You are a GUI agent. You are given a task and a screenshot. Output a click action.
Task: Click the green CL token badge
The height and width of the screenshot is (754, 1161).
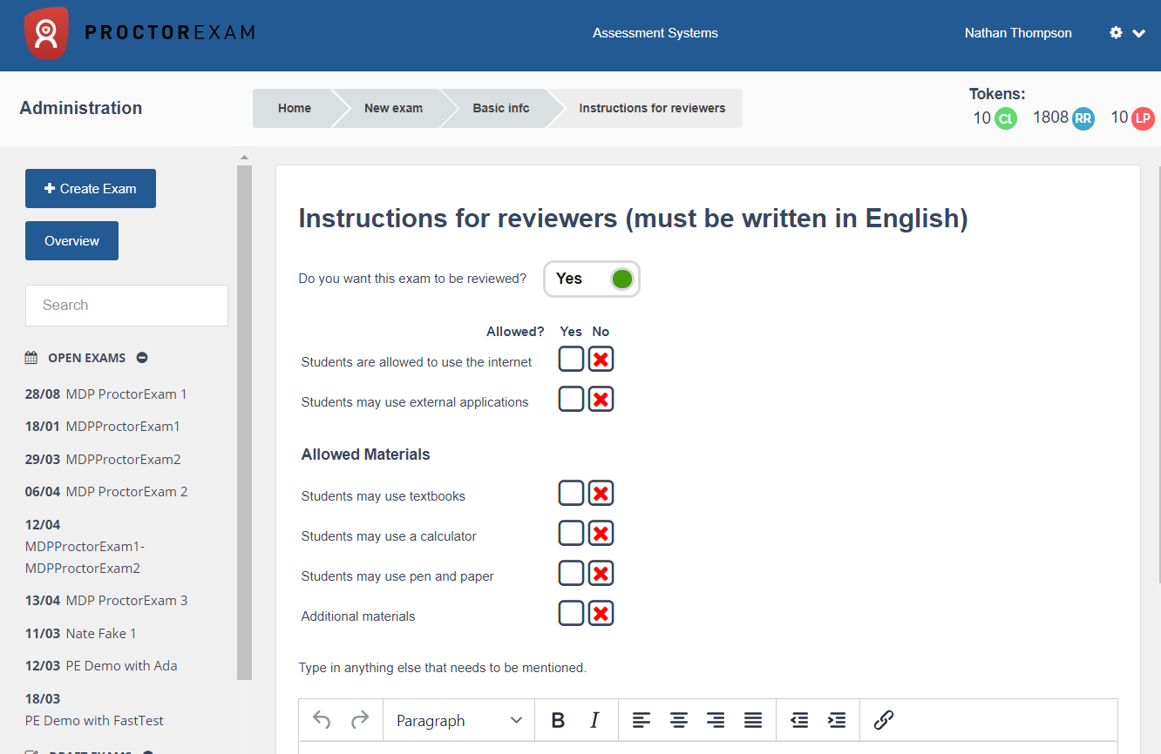pos(1006,118)
